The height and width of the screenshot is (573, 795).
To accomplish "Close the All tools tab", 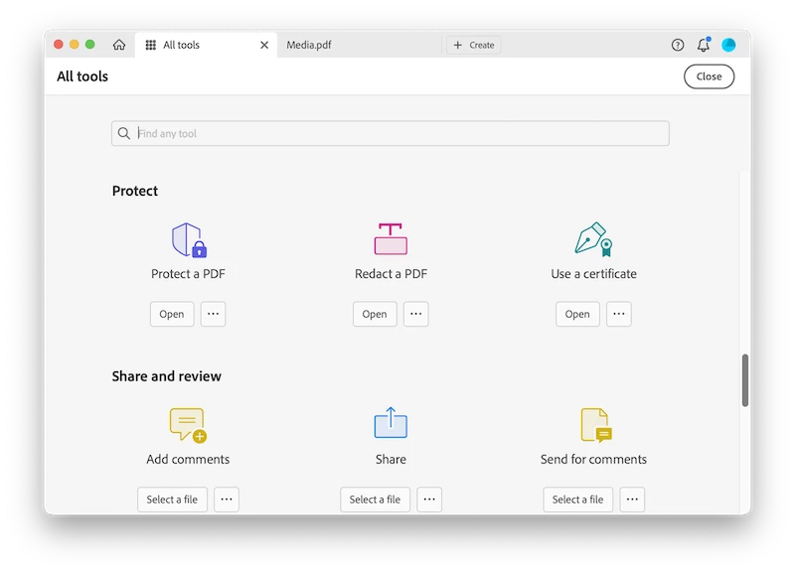I will tap(264, 45).
